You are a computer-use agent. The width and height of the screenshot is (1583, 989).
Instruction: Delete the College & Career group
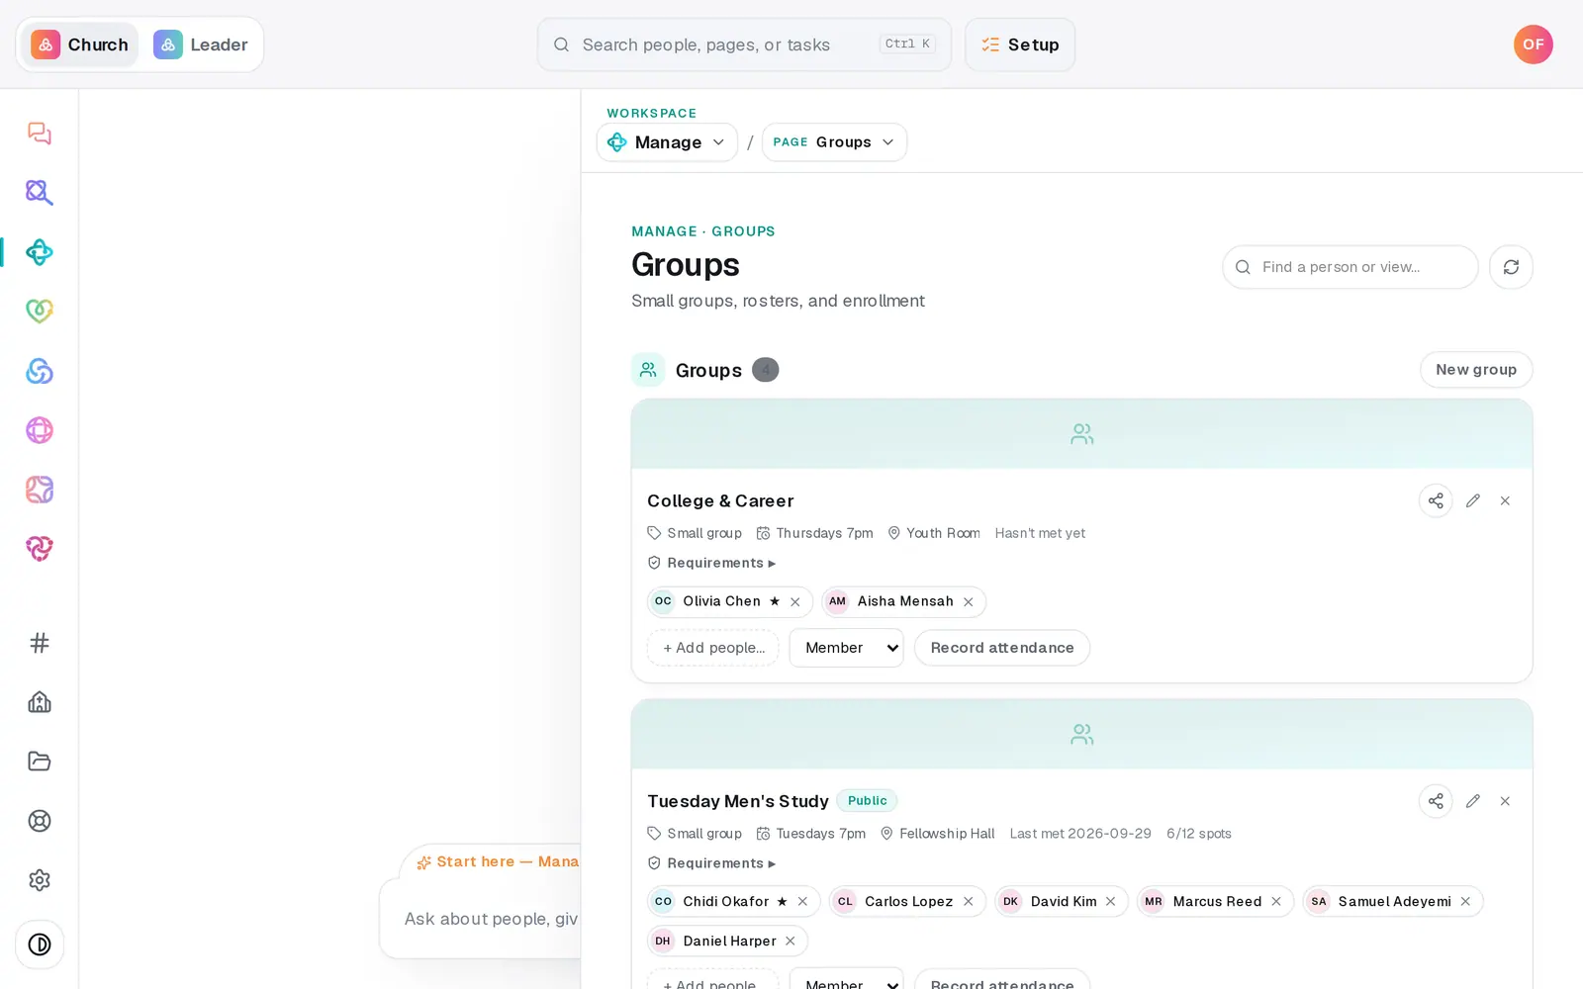pos(1505,500)
